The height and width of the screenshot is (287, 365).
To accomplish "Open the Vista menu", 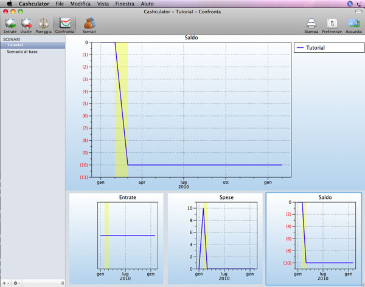I will coord(103,4).
